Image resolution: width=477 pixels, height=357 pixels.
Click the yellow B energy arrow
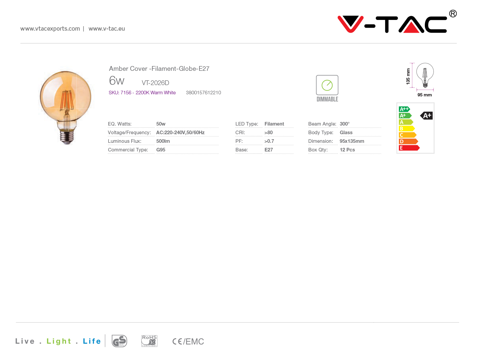(407, 129)
